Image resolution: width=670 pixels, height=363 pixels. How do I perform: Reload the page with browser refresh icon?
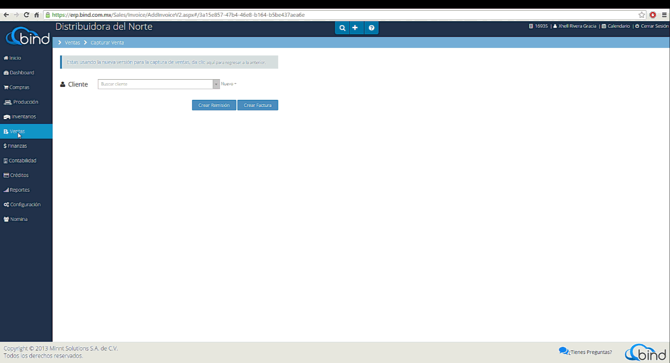(x=27, y=15)
